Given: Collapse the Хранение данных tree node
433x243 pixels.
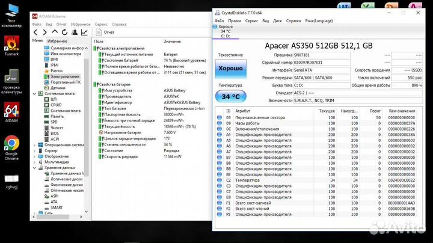Looking at the screenshot, I should (x=34, y=168).
